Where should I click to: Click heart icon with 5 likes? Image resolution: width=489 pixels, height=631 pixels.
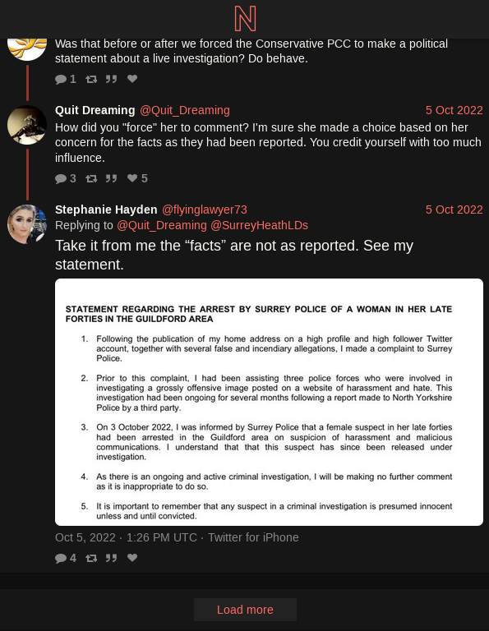[x=137, y=178]
